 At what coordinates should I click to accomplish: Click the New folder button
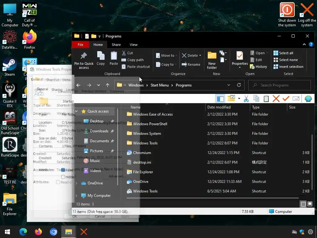[212, 60]
